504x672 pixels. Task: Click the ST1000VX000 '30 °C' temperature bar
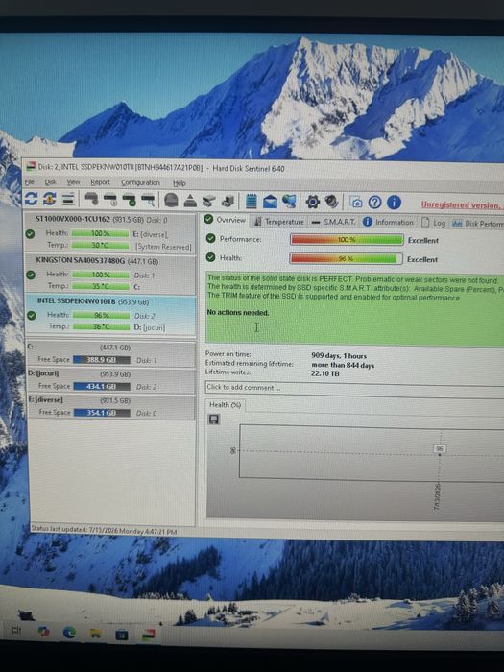click(100, 245)
